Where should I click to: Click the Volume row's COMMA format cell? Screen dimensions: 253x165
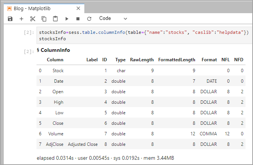pyautogui.click(x=209, y=133)
